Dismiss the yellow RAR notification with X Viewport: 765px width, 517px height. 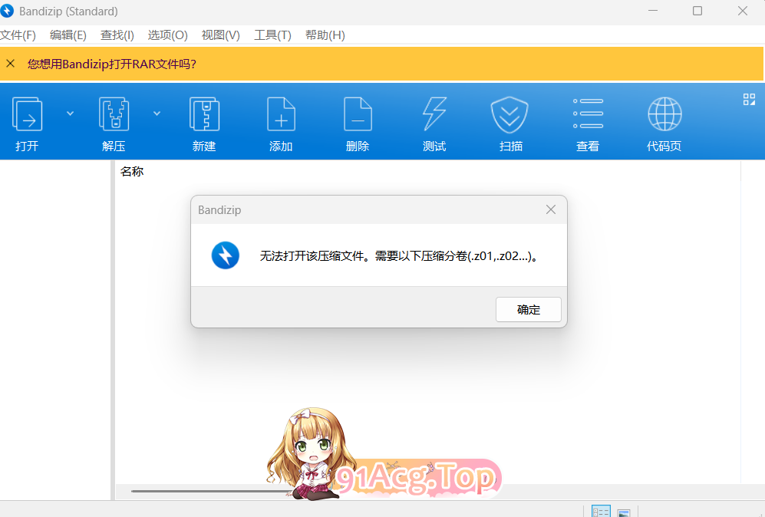10,64
